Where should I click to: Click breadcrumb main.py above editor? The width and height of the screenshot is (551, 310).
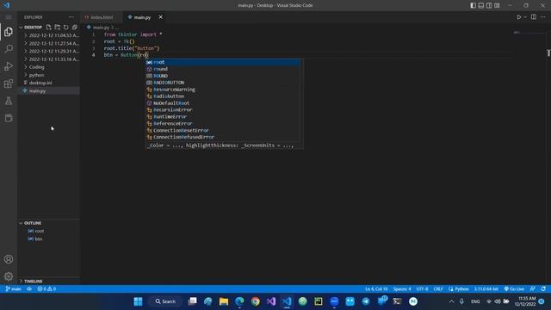(101, 27)
